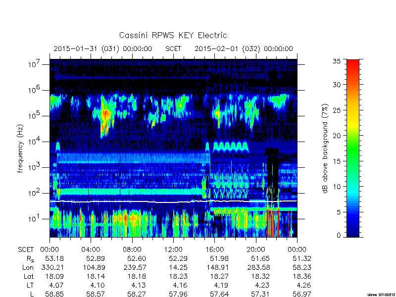The image size is (396, 297).
Task: Click the 35 tick label on the colorbar
Action: [337, 61]
